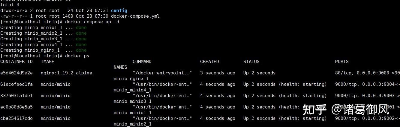
Task: Click the STATUS column header
Action: click(x=251, y=62)
